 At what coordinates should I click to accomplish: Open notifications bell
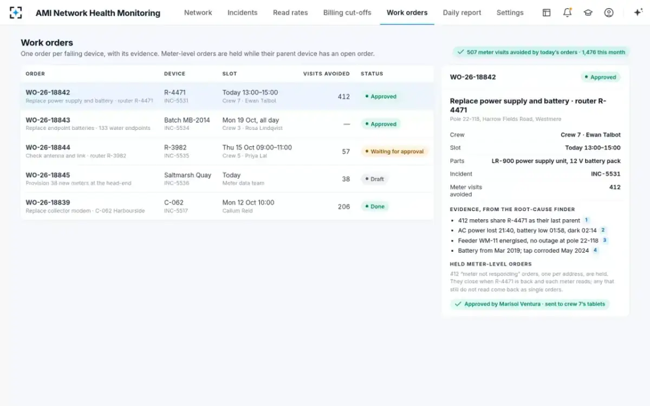point(567,12)
